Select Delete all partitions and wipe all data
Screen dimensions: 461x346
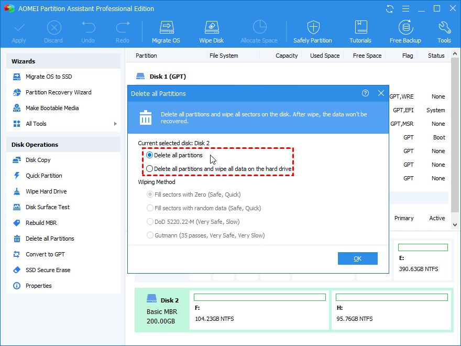point(149,169)
